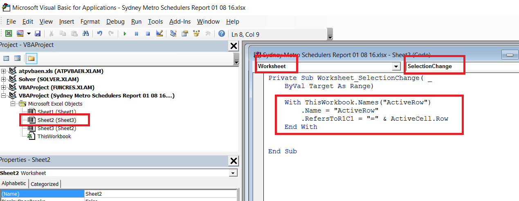Collapse Sydney Metro VBAProject node
The height and width of the screenshot is (201, 519).
(x=4, y=95)
